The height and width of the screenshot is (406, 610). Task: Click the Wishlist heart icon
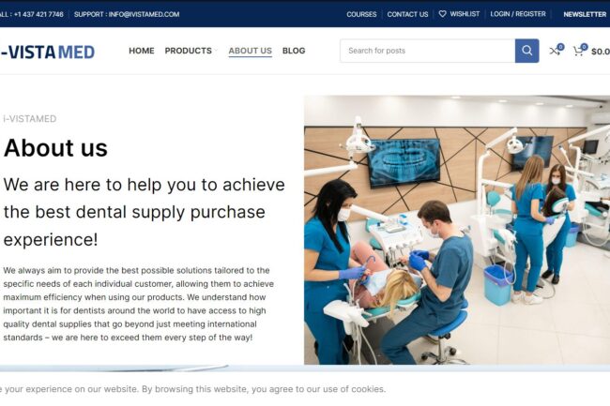pos(442,14)
